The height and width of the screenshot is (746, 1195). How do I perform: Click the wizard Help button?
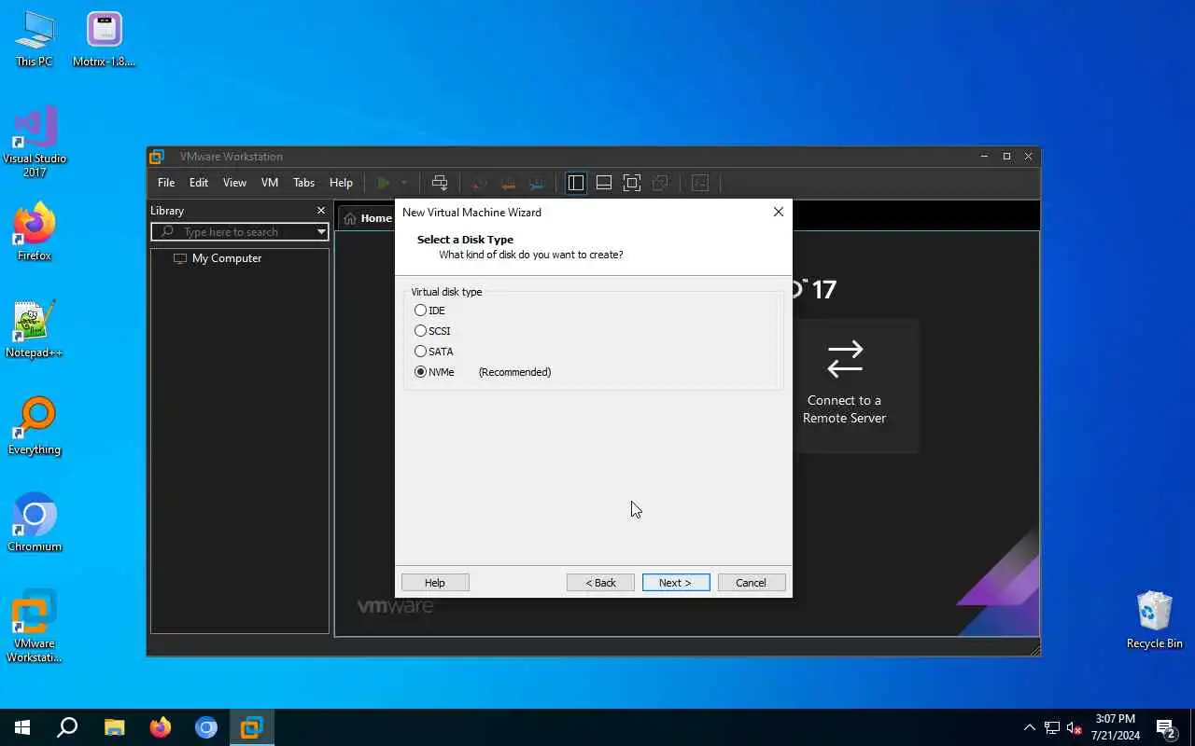[435, 583]
